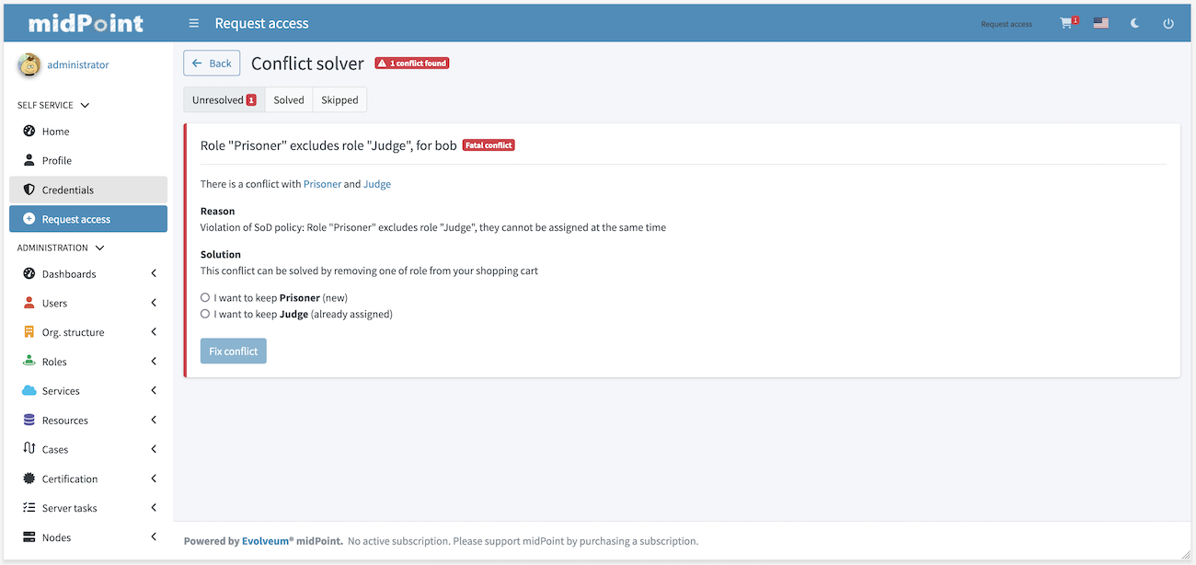Collapse the Administration section
The height and width of the screenshot is (565, 1196).
[99, 248]
